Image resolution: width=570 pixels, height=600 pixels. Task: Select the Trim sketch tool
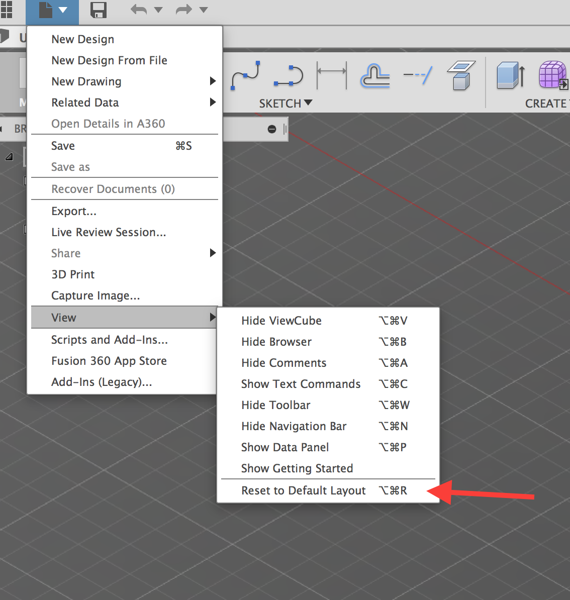click(418, 75)
